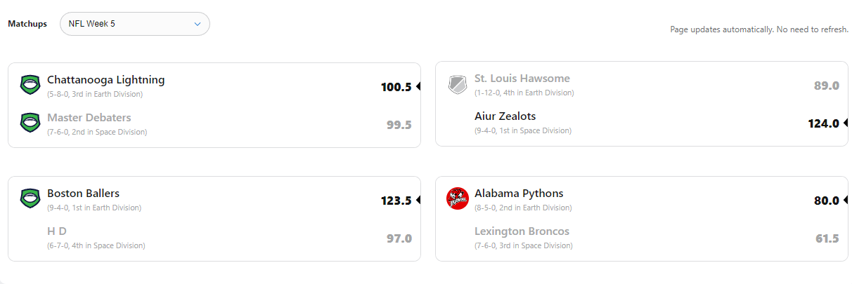Viewport: 852px width, 284px height.
Task: Click the Master Debaters football logo
Action: point(30,123)
